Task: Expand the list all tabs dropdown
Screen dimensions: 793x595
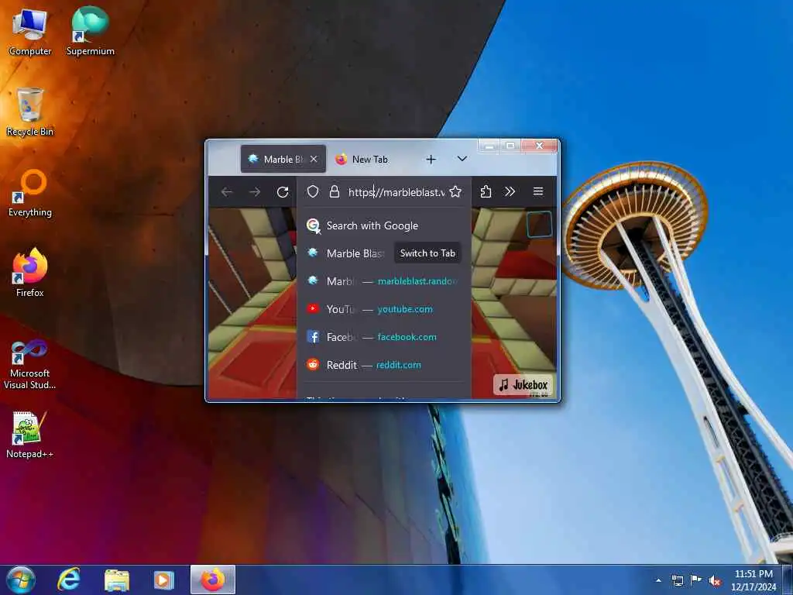Action: 462,159
